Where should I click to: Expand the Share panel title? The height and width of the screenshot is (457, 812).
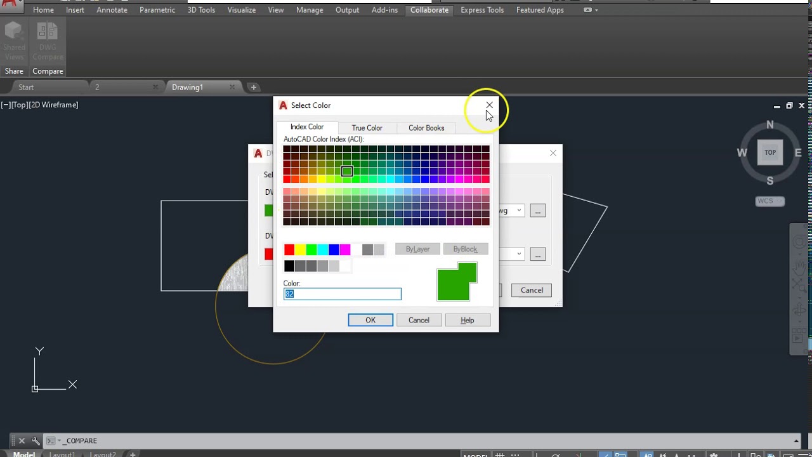14,71
